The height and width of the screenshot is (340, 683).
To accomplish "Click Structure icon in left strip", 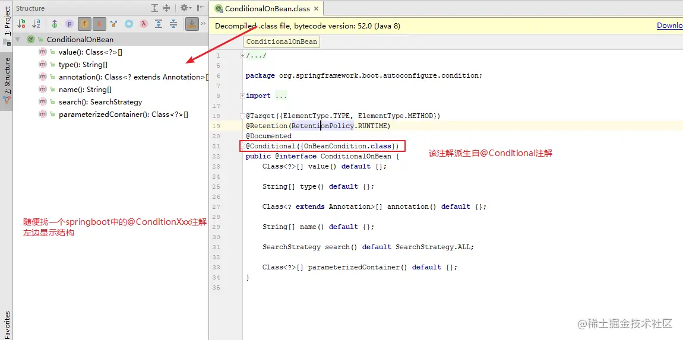I will click(7, 99).
